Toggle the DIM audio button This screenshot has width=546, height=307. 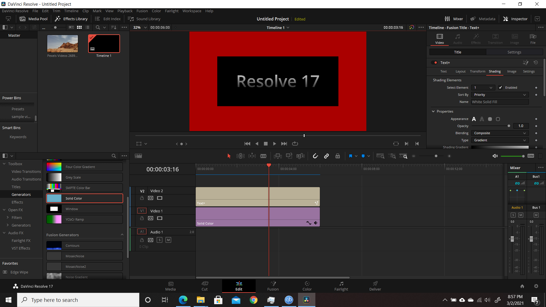531,156
